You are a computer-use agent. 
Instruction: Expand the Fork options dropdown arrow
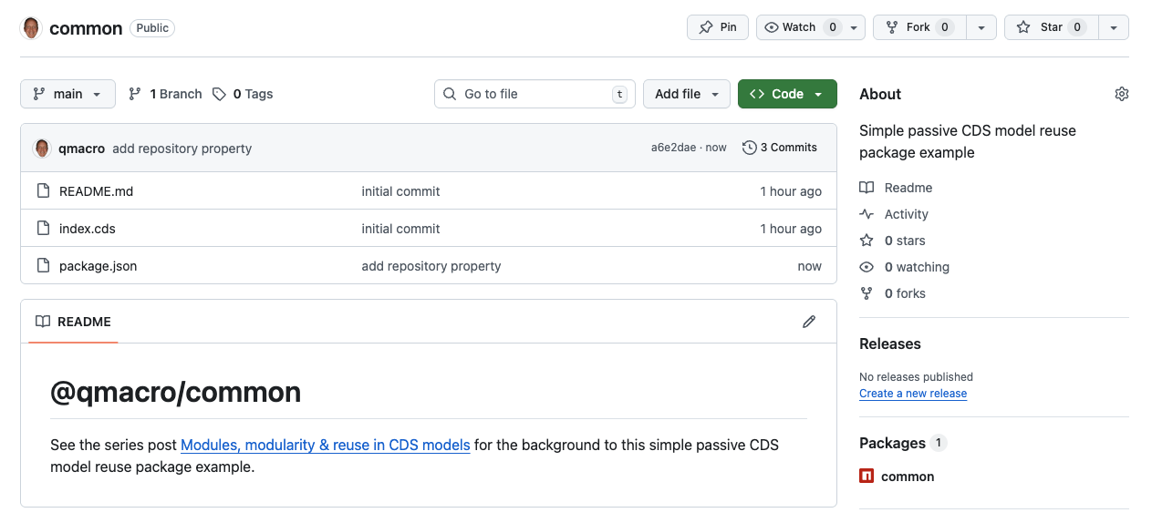981,27
